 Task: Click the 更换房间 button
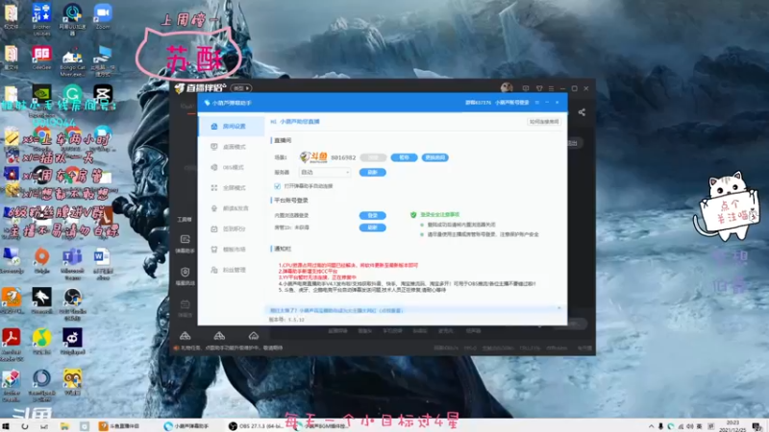click(x=434, y=157)
